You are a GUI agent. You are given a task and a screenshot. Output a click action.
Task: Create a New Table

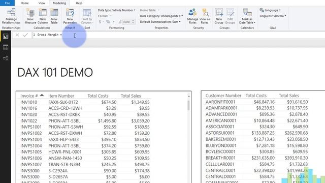click(x=54, y=16)
